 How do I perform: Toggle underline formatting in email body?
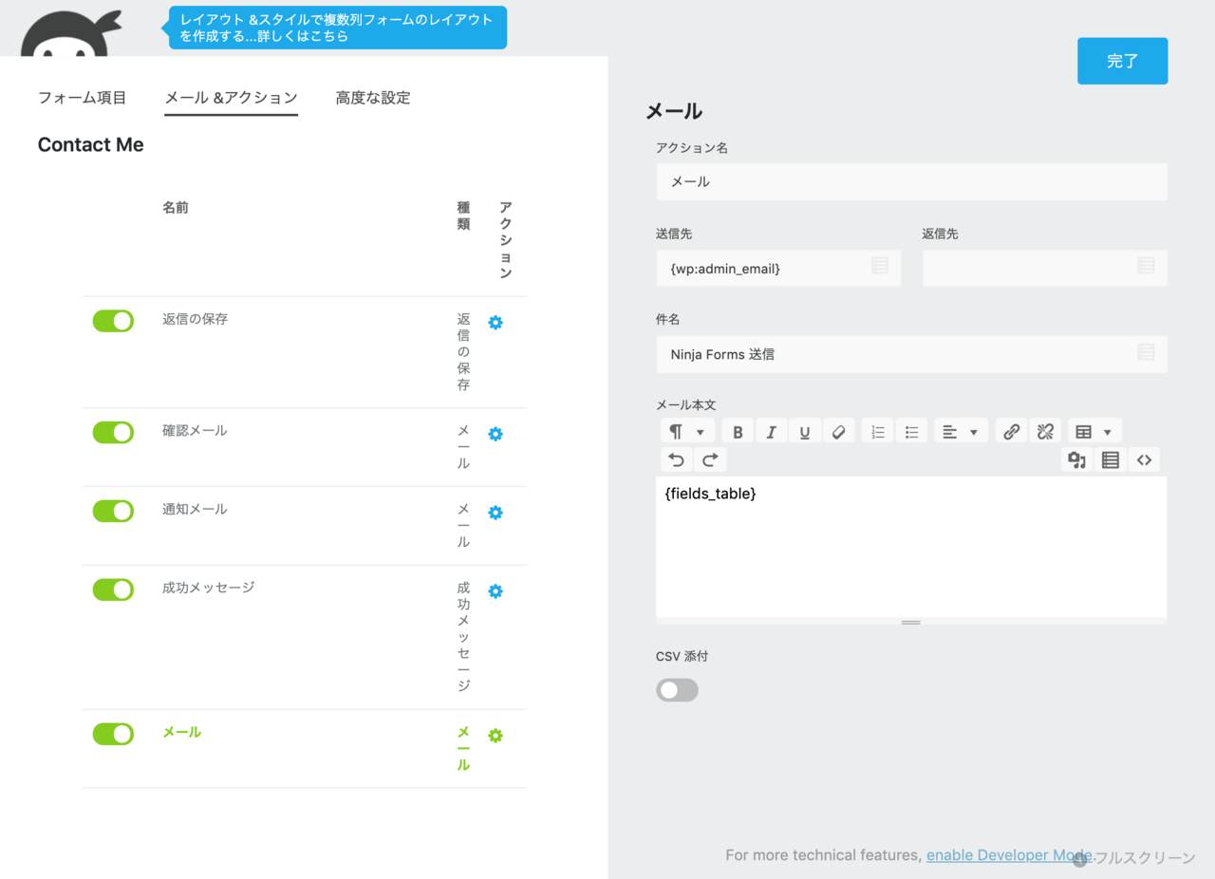(x=805, y=432)
